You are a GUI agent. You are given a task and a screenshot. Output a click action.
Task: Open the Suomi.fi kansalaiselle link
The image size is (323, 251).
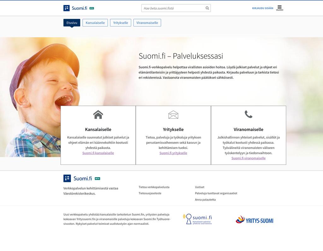coord(98,153)
